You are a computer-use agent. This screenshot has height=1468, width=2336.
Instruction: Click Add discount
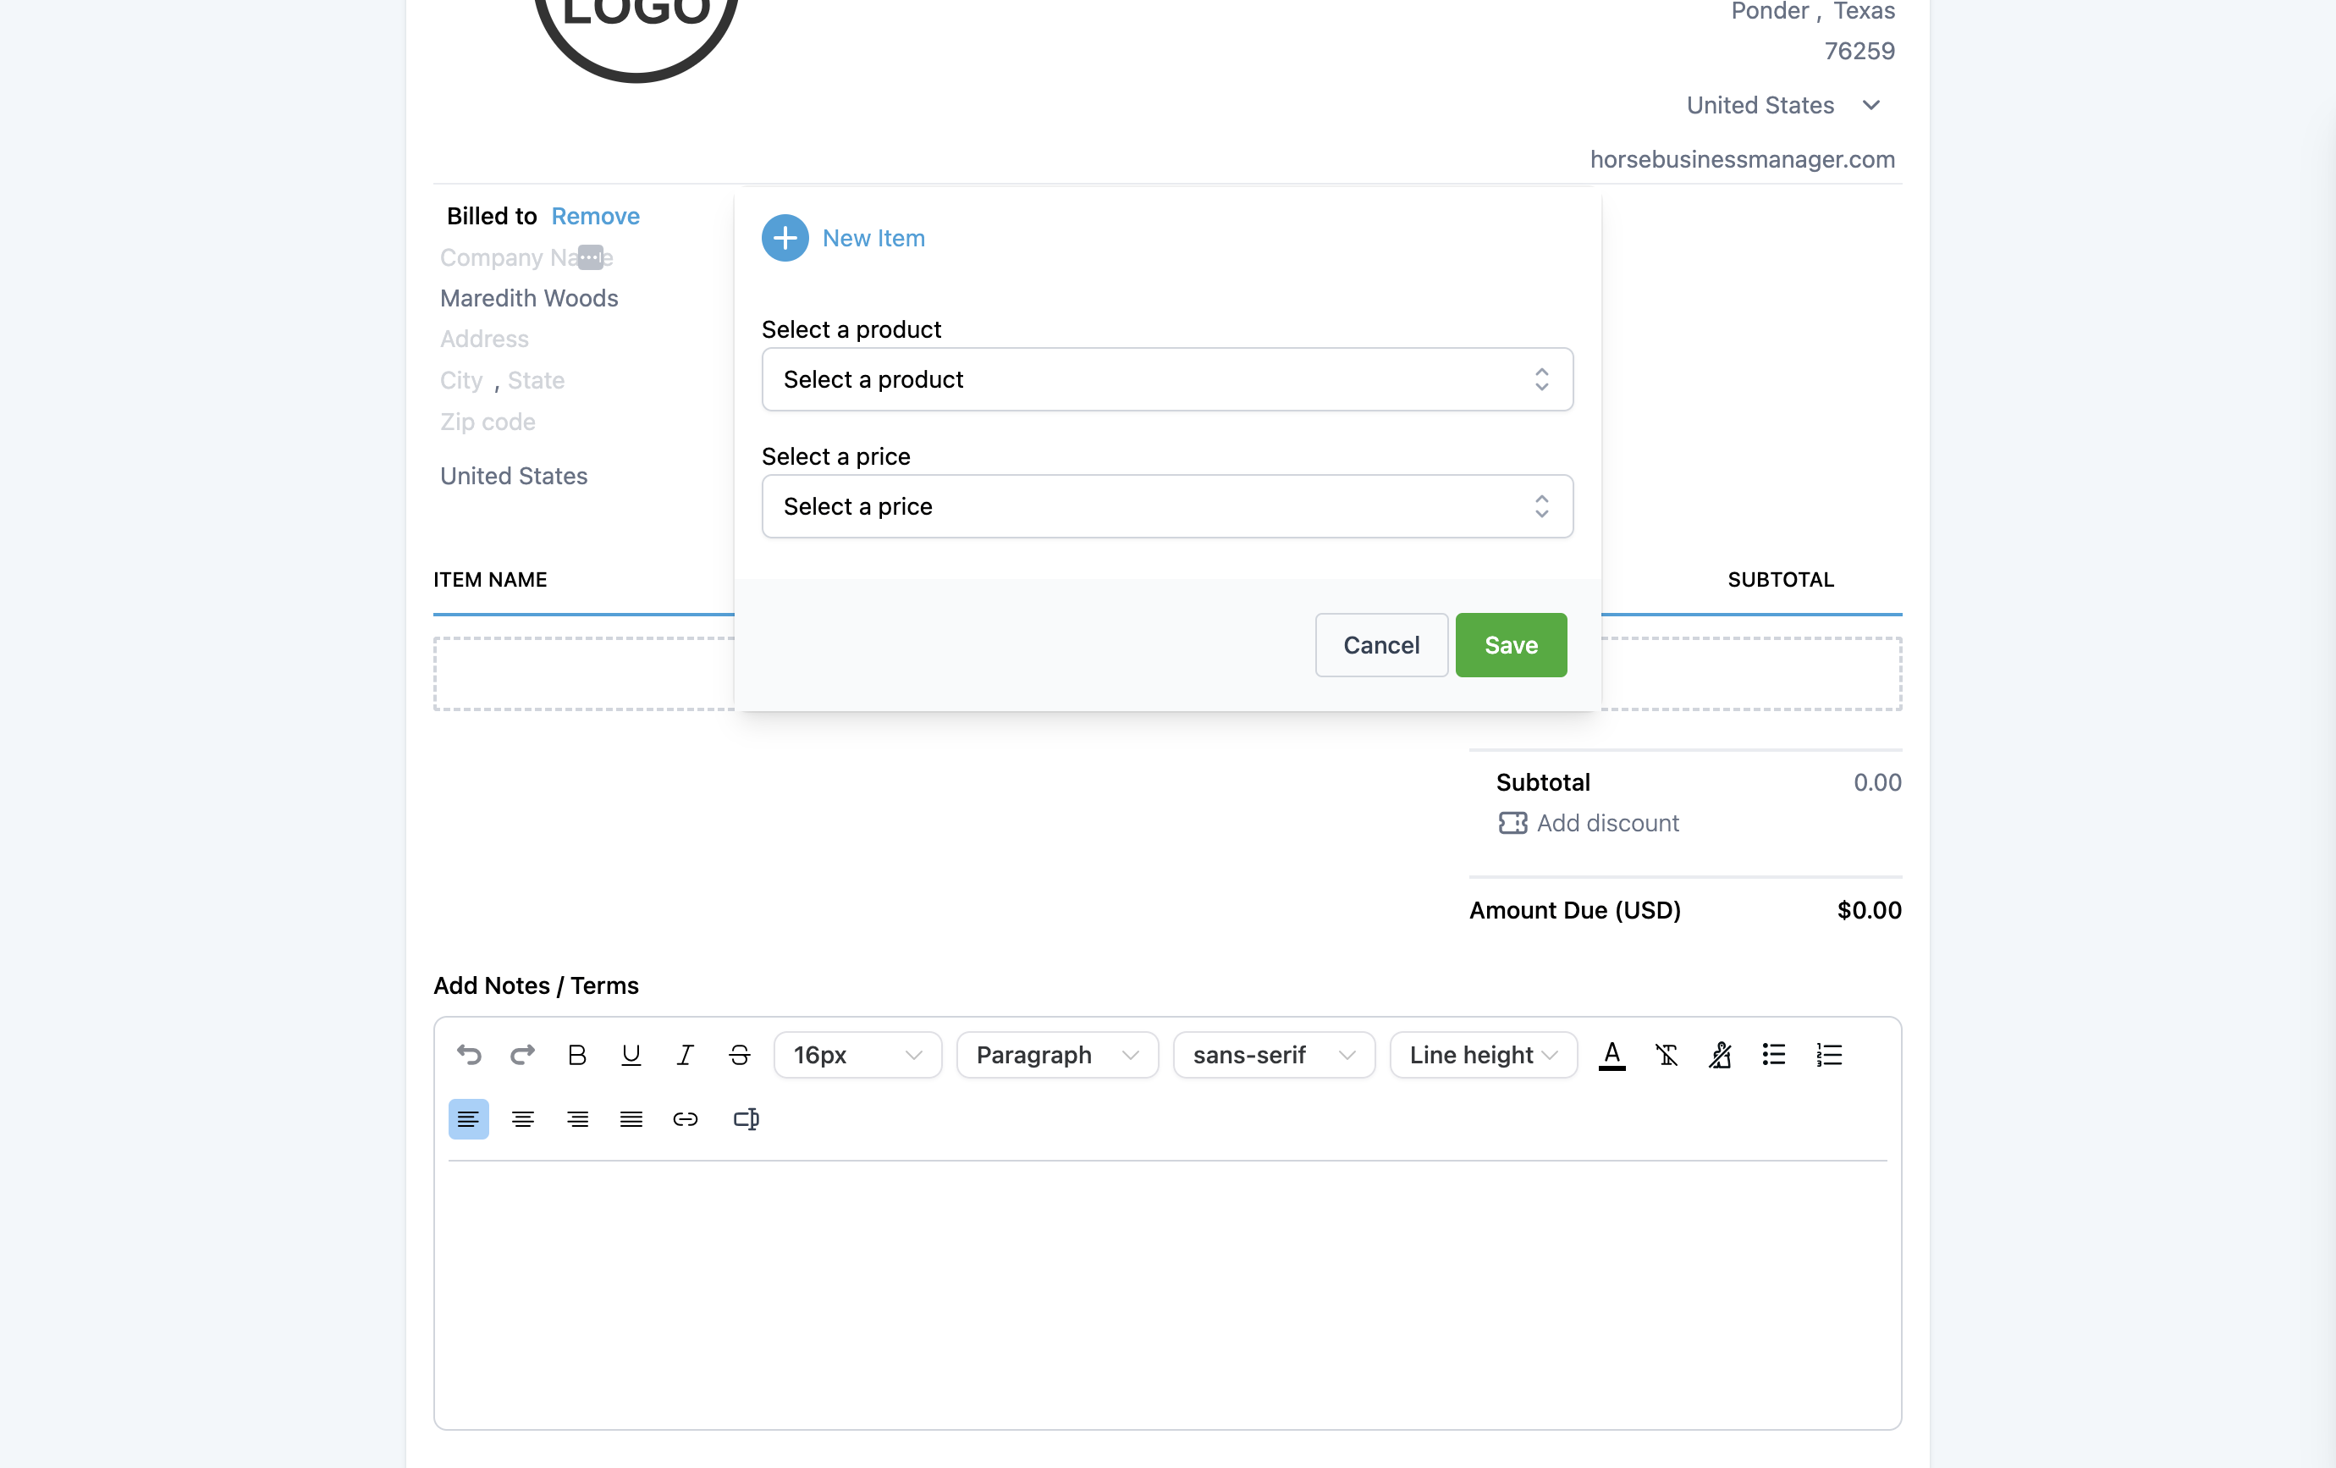[1607, 823]
